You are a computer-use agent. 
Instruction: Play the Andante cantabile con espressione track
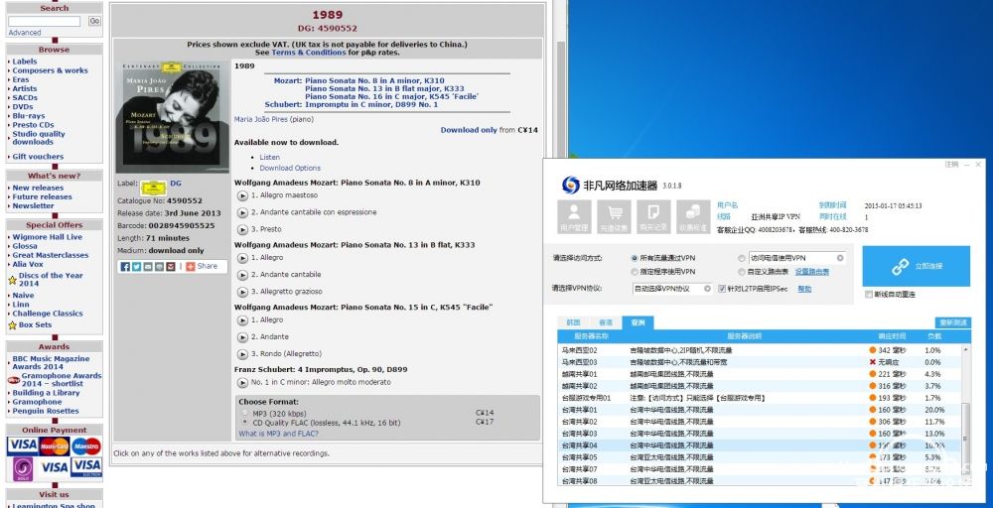[x=242, y=212]
